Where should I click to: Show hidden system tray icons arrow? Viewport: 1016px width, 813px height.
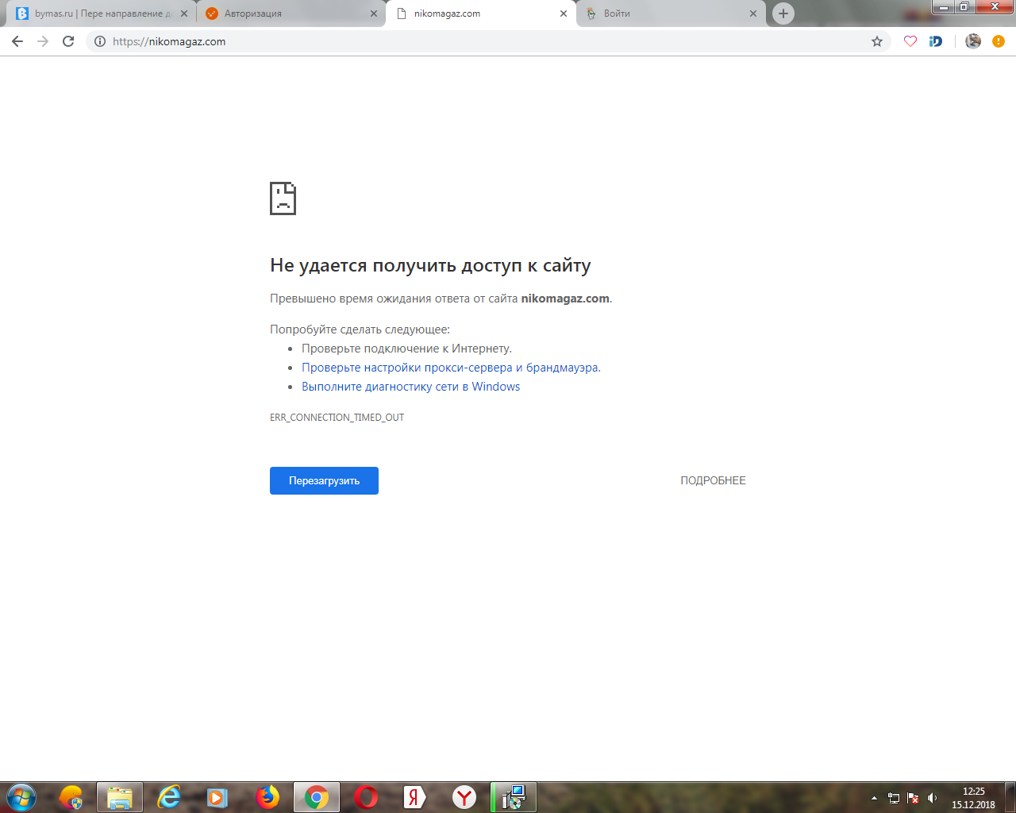tap(874, 798)
